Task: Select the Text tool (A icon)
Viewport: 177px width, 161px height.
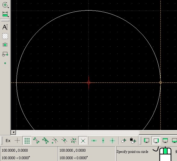Action: pyautogui.click(x=5, y=27)
